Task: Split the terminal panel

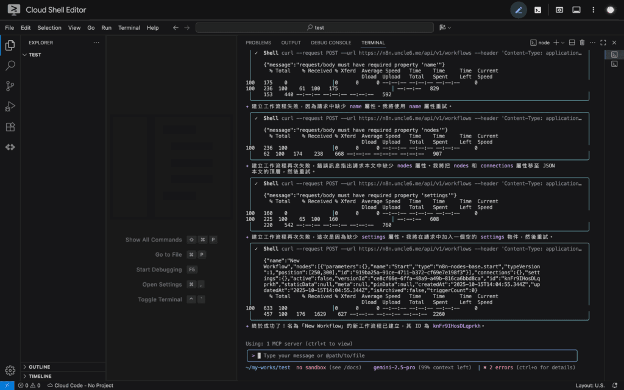Action: (572, 43)
